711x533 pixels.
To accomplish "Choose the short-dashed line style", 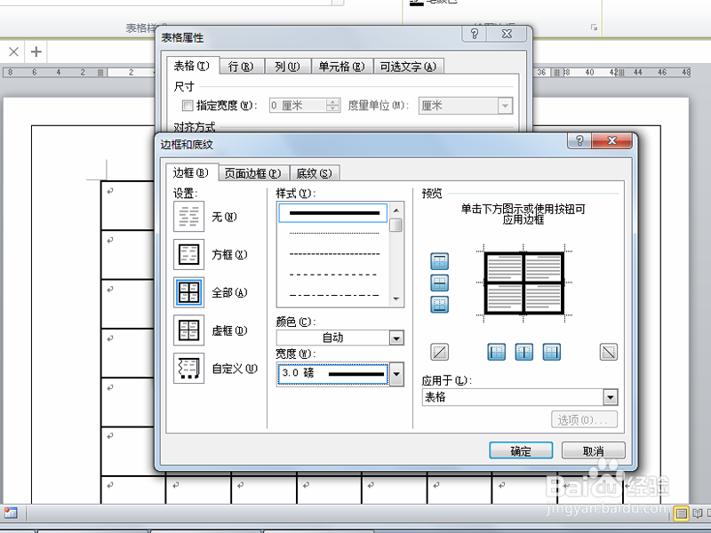I will [333, 254].
